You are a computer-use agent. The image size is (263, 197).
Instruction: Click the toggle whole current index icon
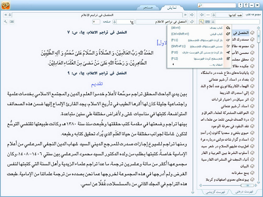[228, 53]
